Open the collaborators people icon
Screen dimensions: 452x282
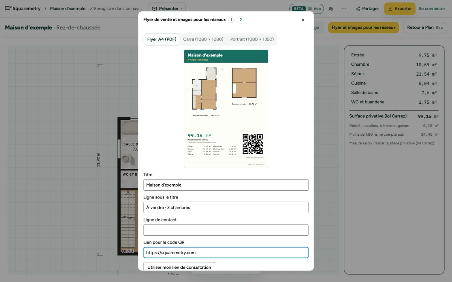click(x=331, y=9)
